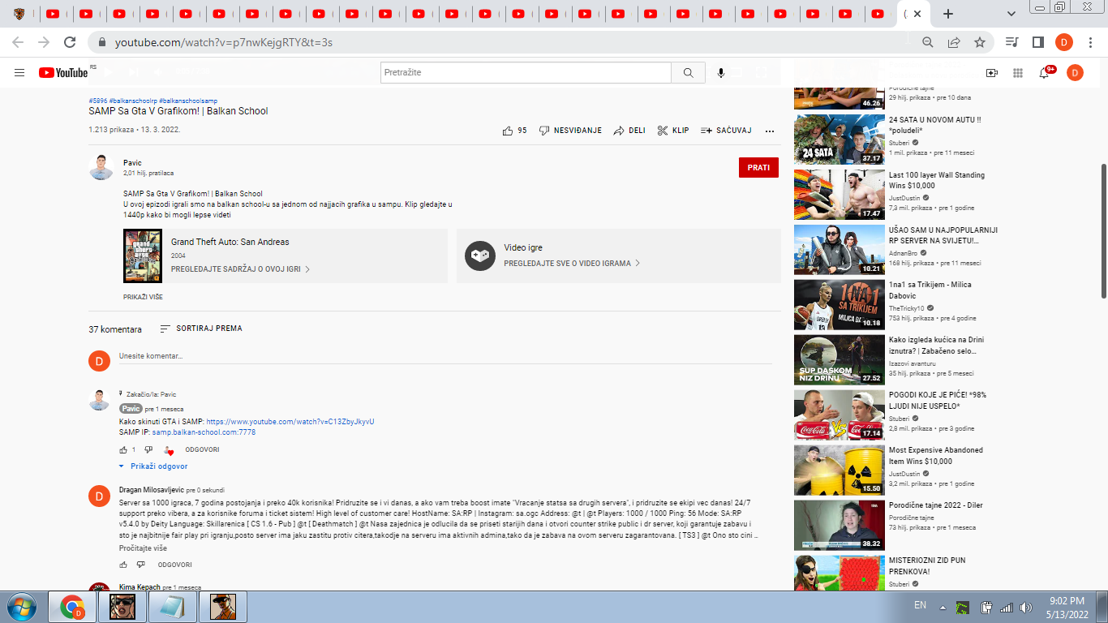Open Pavic channel name link
The height and width of the screenshot is (623, 1108).
[x=132, y=163]
